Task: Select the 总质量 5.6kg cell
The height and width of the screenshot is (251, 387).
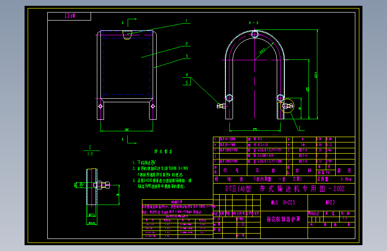Action: coord(335,179)
